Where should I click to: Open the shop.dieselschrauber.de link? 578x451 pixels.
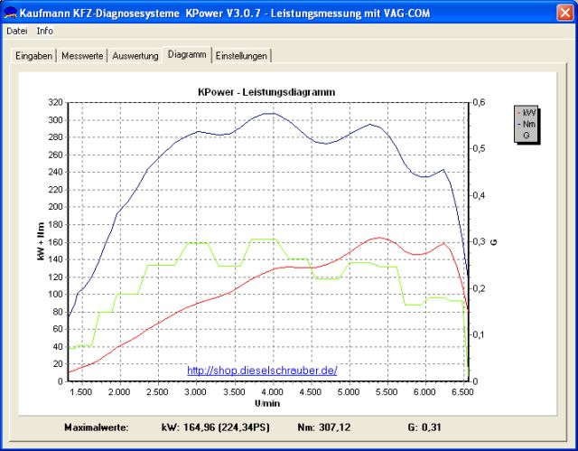(x=262, y=370)
